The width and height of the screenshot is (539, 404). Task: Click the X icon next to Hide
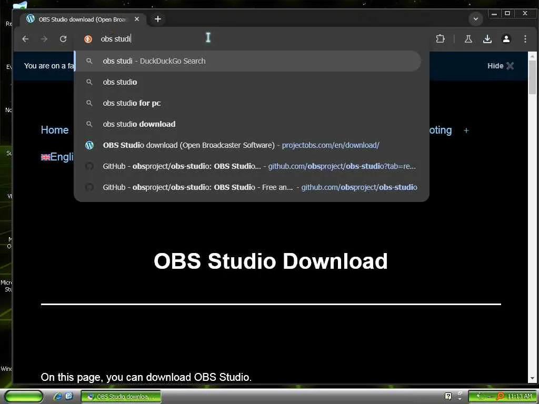pyautogui.click(x=510, y=66)
